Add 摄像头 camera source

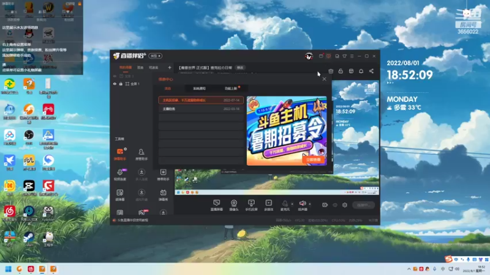tap(234, 205)
